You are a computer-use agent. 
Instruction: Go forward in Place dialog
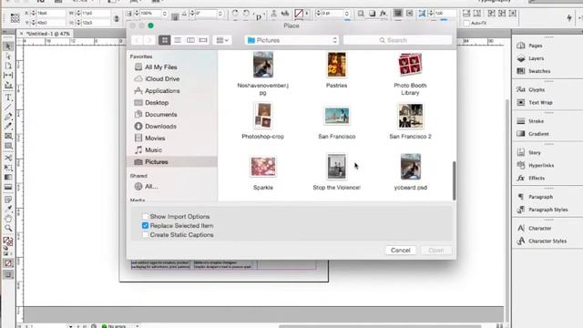click(x=149, y=40)
